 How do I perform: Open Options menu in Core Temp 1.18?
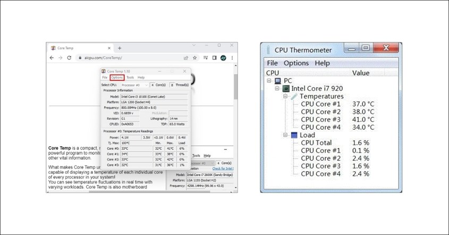(117, 78)
